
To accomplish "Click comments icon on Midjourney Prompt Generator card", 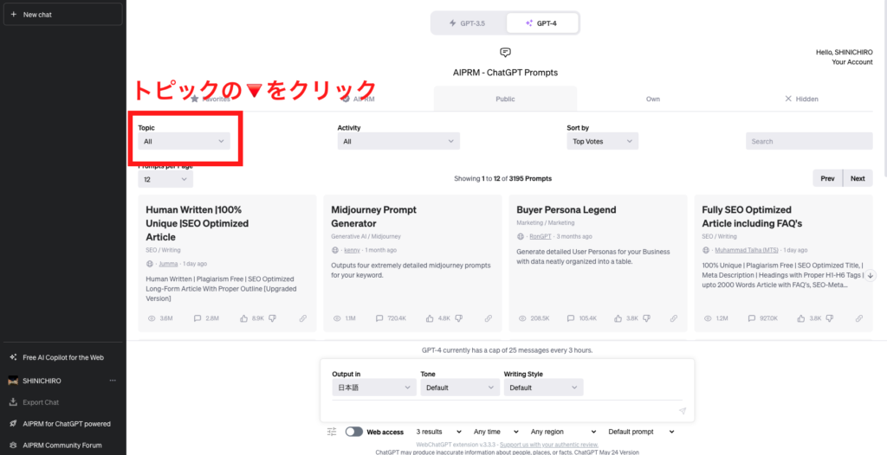I will [x=379, y=318].
